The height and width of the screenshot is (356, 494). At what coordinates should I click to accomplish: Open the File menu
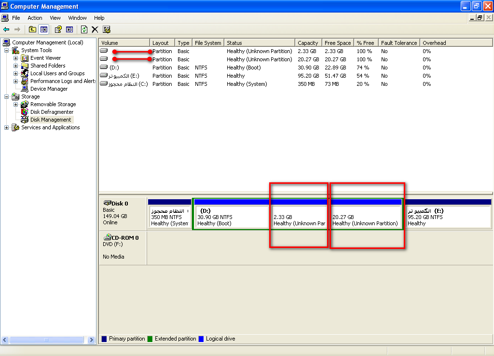pos(16,18)
